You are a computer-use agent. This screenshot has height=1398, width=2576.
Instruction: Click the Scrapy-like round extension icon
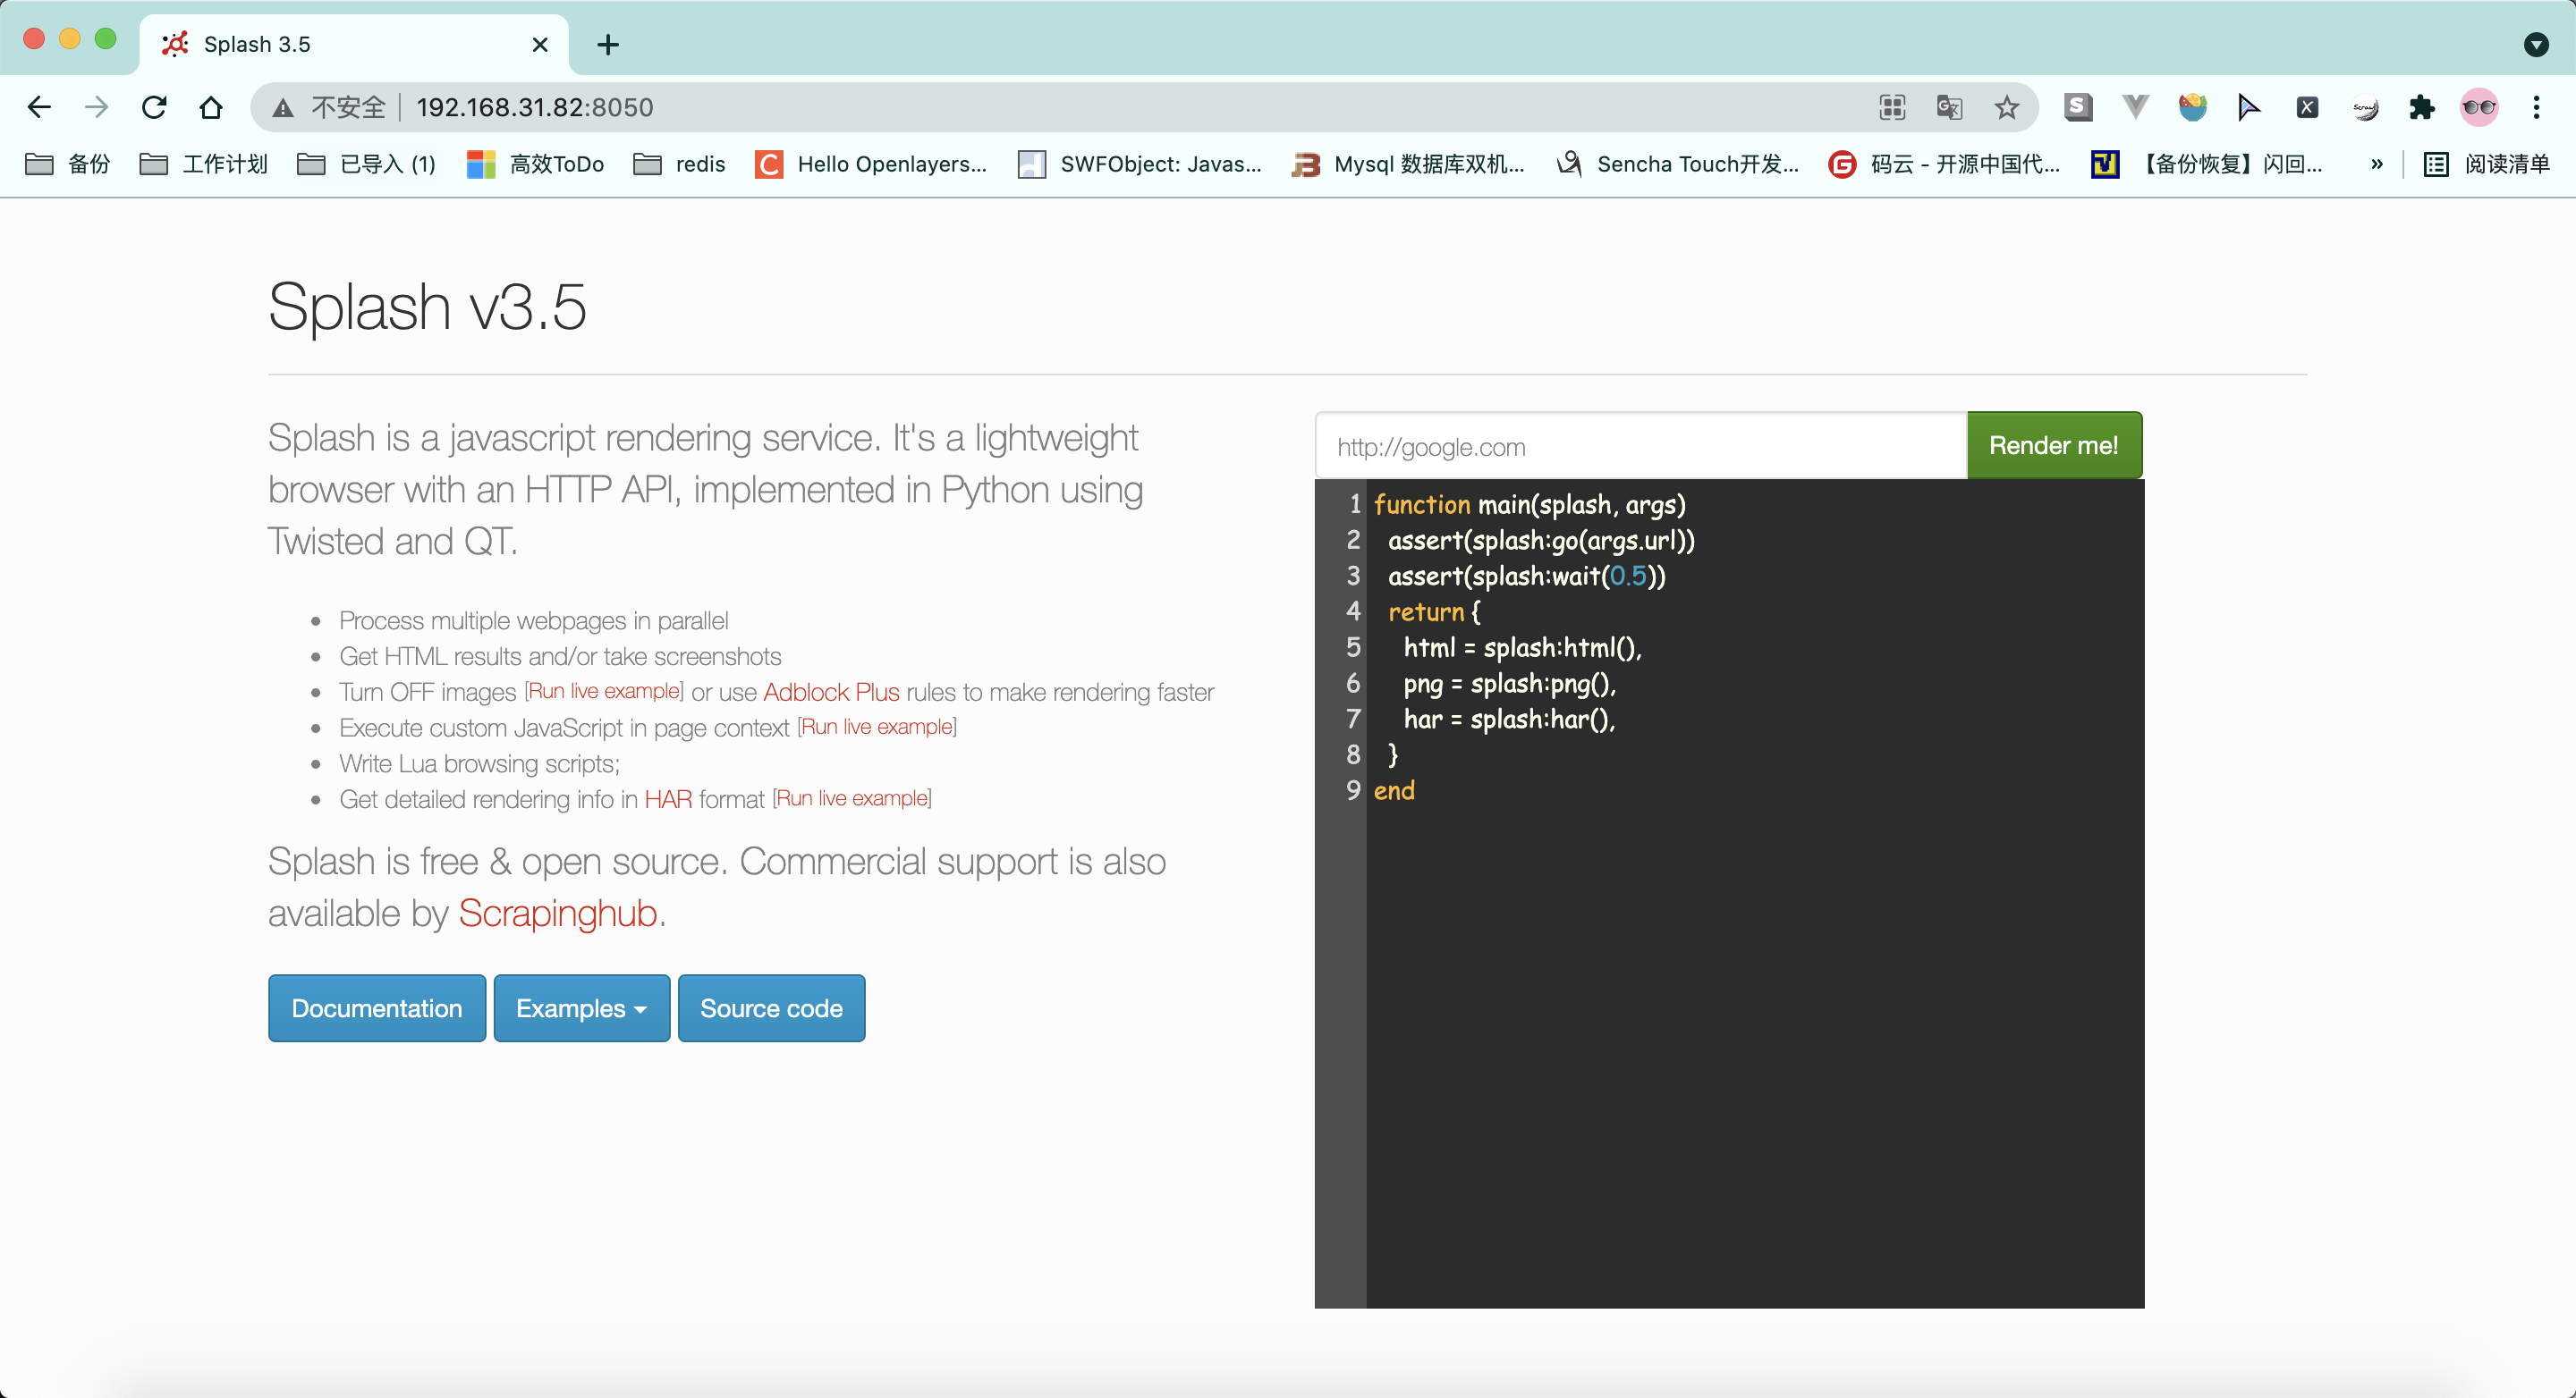click(x=2365, y=107)
